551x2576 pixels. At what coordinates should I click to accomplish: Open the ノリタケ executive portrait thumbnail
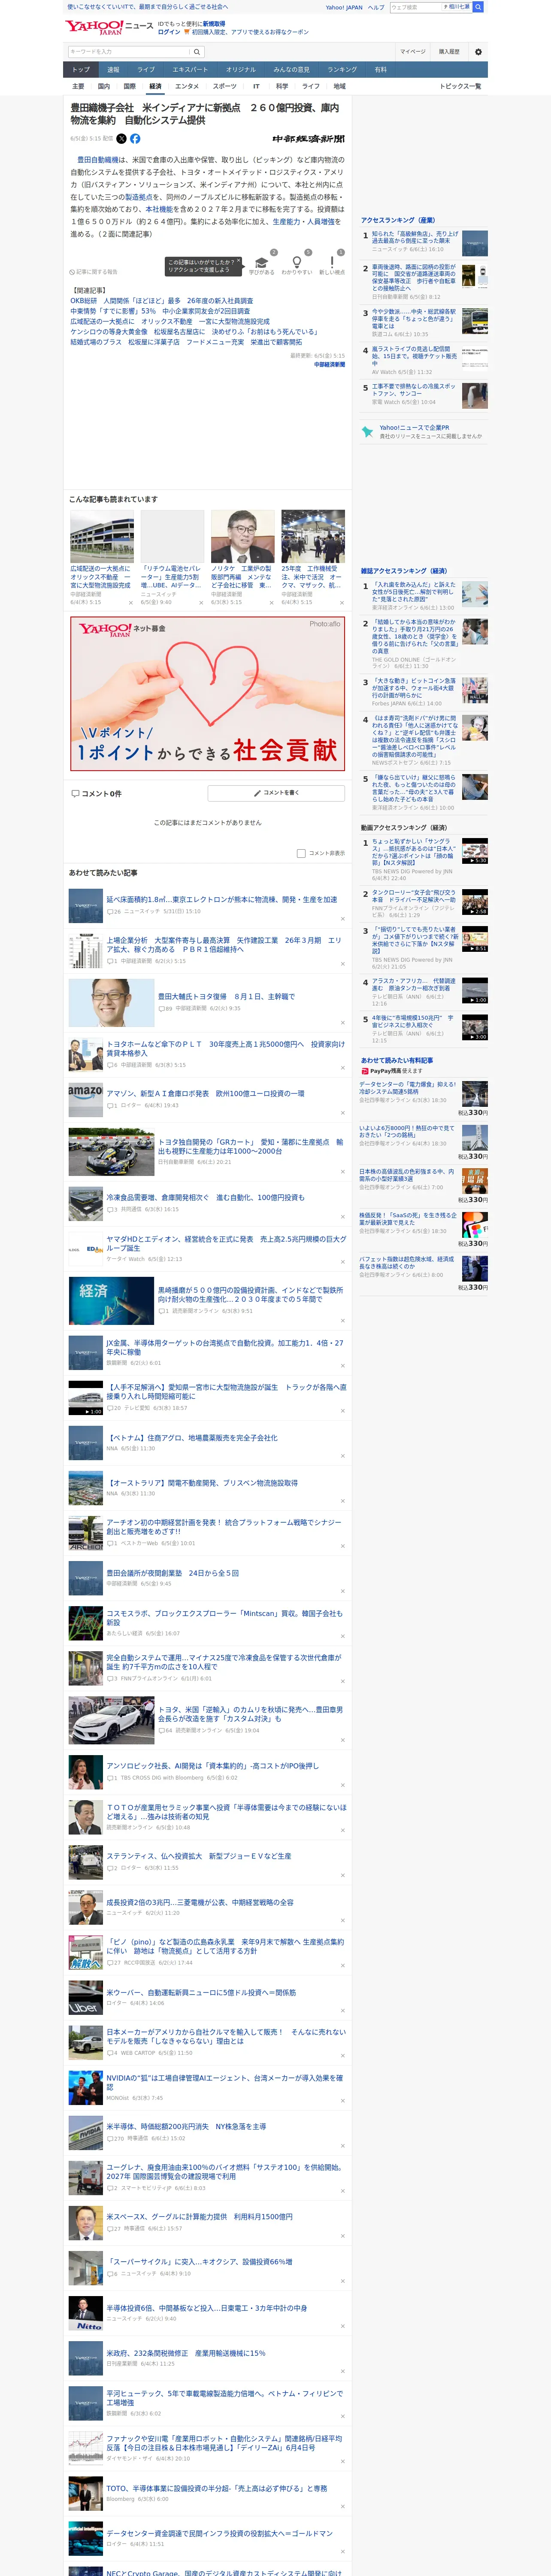click(x=243, y=536)
